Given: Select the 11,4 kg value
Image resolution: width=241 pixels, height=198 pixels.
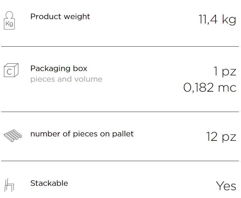Looking at the screenshot, I should point(217,19).
